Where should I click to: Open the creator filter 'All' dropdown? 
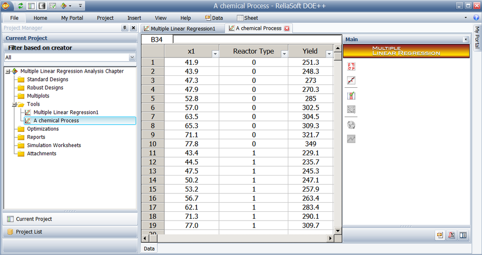click(x=132, y=57)
